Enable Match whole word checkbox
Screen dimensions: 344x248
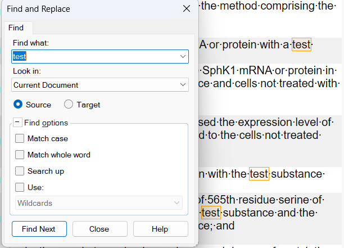pos(20,155)
